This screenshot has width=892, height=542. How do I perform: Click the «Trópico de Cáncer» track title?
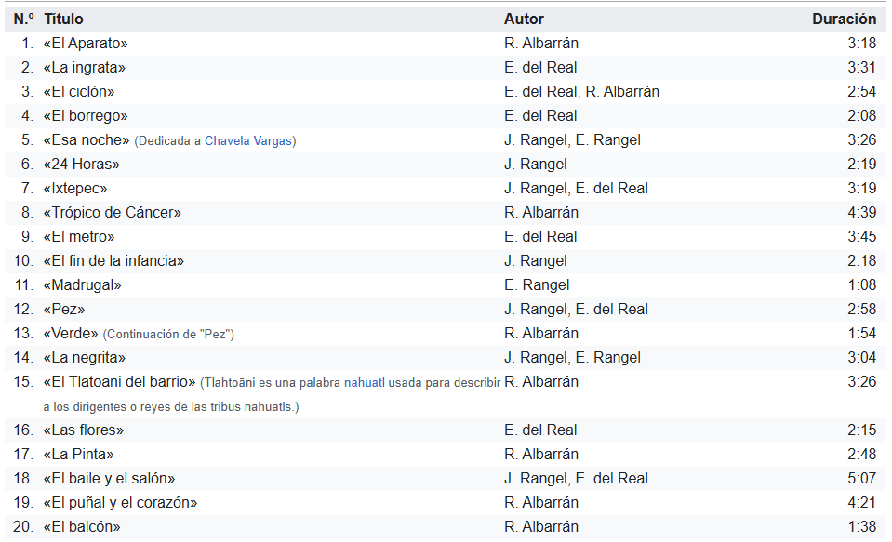coord(112,213)
